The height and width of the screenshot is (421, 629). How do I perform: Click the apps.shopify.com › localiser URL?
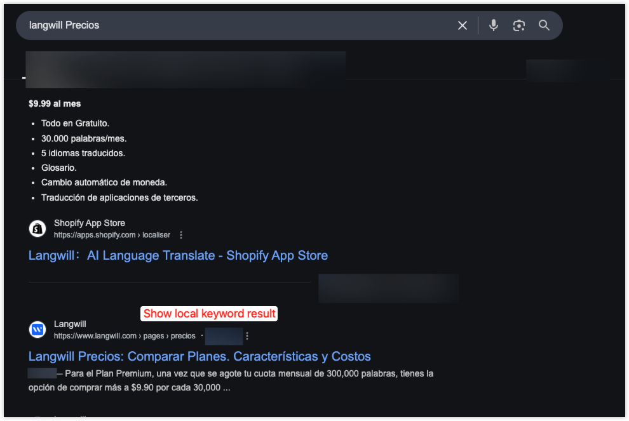[112, 235]
